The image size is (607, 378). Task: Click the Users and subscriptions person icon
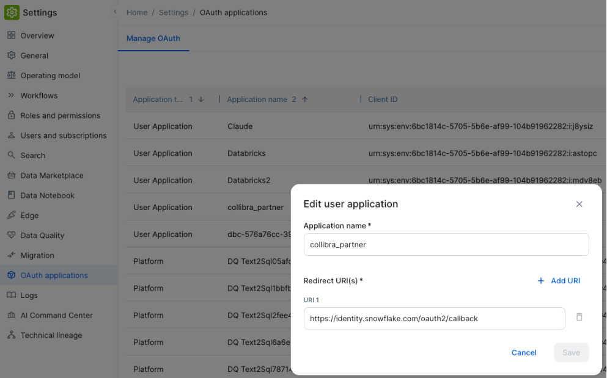coord(11,135)
